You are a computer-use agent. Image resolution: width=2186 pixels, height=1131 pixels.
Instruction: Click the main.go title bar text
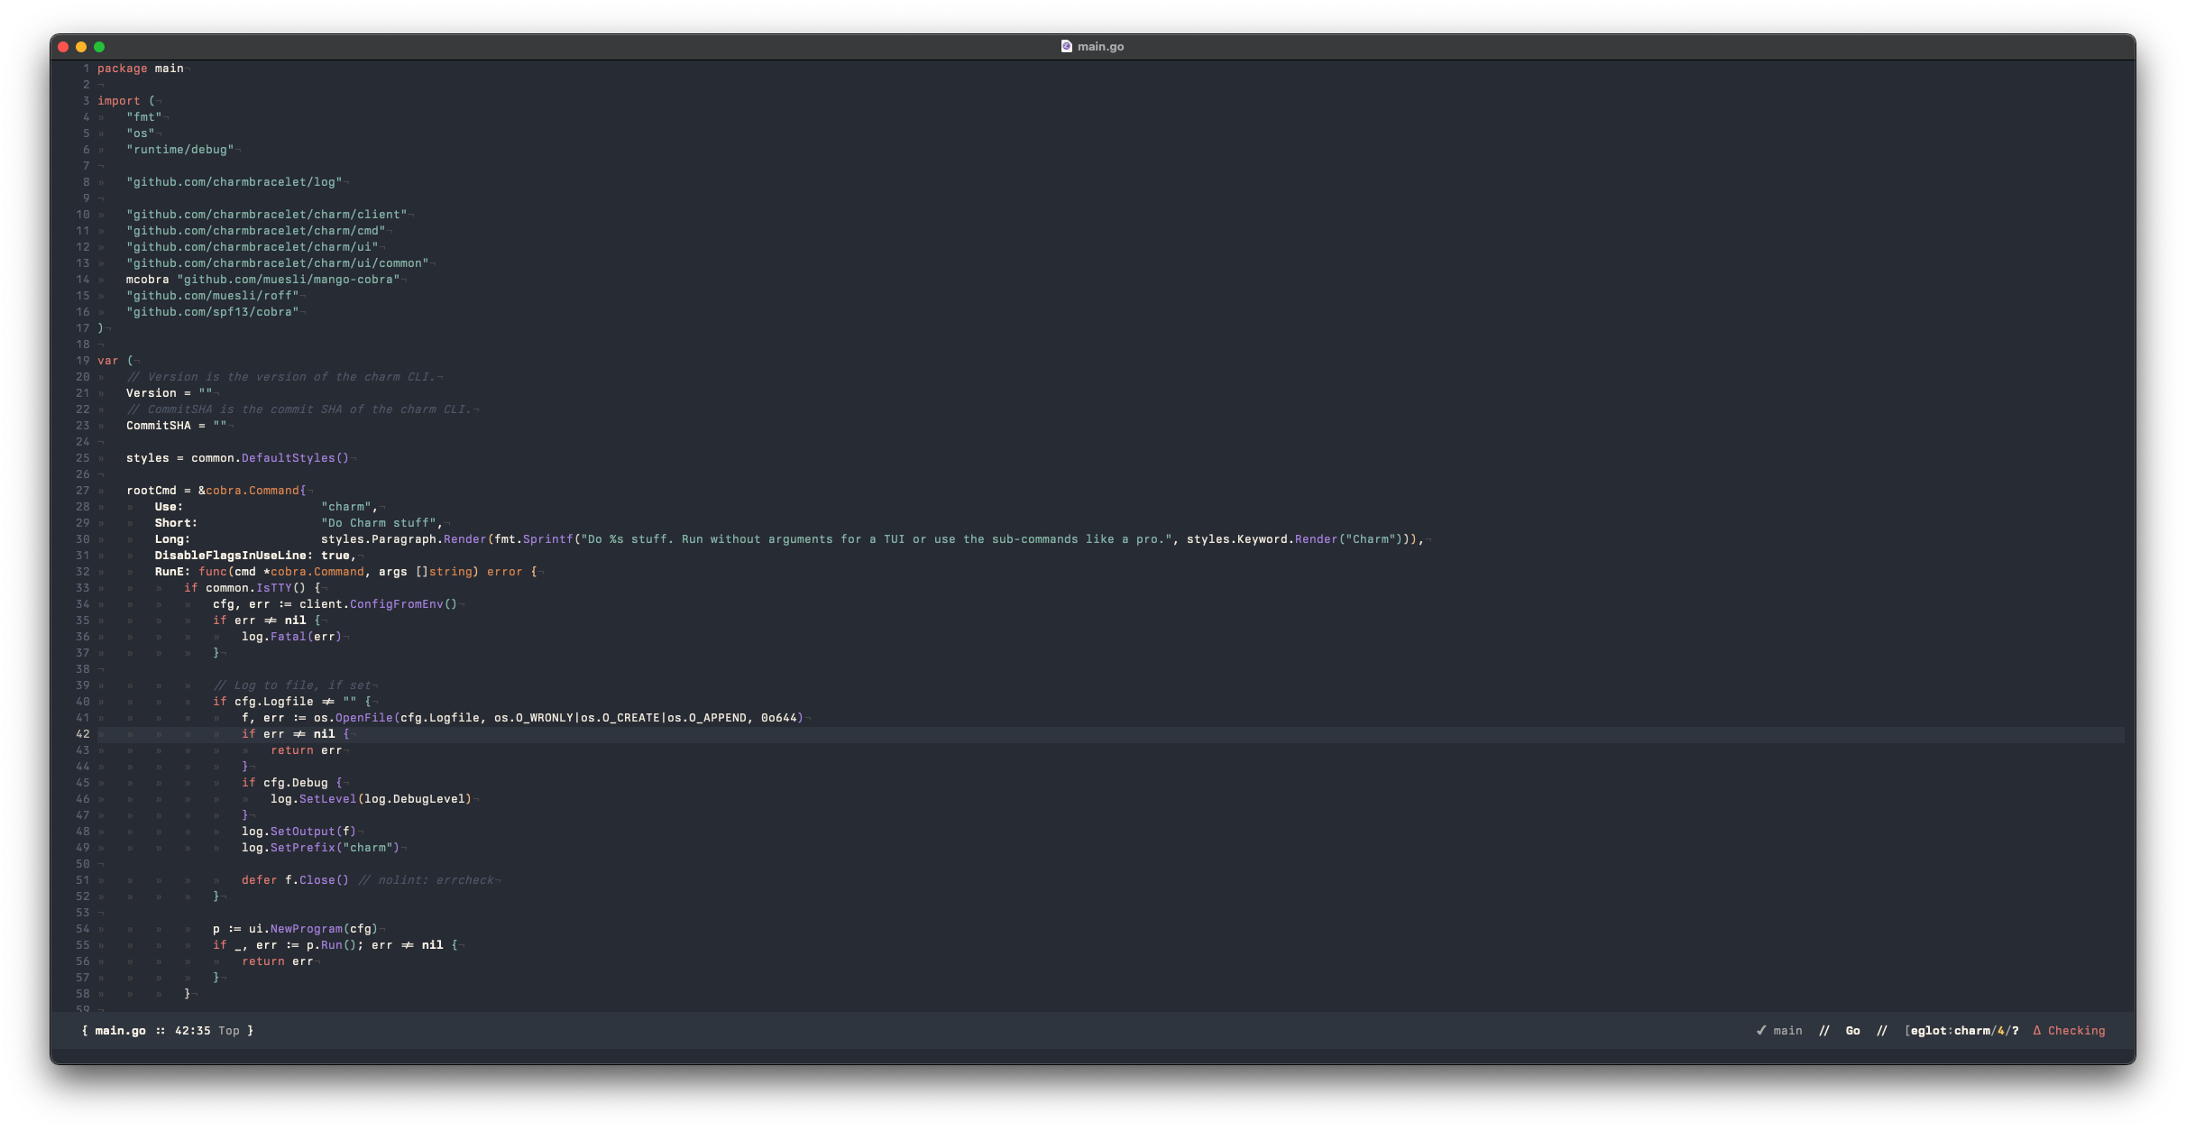tap(1100, 46)
